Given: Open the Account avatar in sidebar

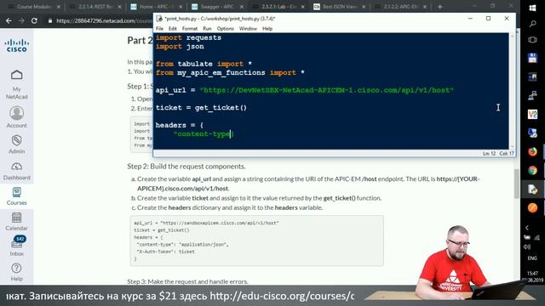Looking at the screenshot, I should click(17, 113).
